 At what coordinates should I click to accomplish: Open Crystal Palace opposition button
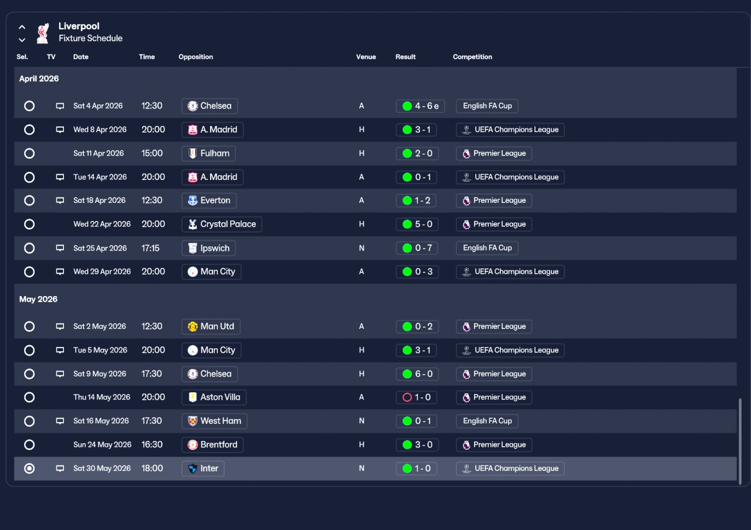(222, 224)
